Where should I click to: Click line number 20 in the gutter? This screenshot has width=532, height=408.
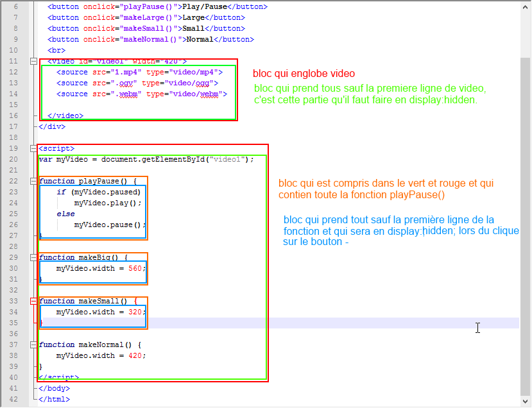pos(13,159)
